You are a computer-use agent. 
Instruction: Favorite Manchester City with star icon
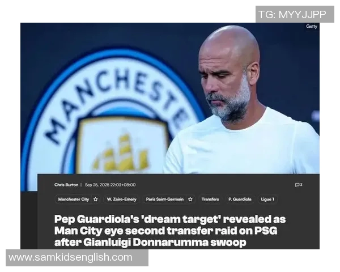(96, 199)
